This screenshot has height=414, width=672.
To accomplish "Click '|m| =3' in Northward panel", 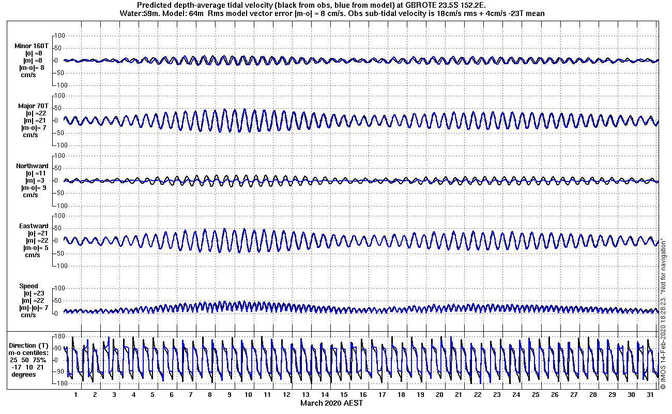I will coord(35,181).
